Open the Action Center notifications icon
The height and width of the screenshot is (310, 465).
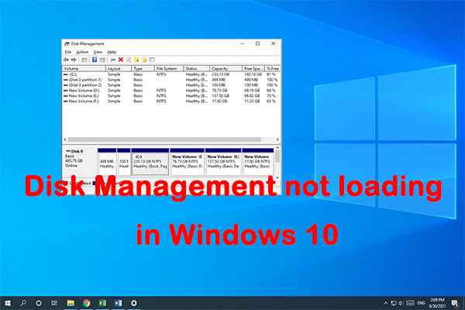click(x=455, y=303)
